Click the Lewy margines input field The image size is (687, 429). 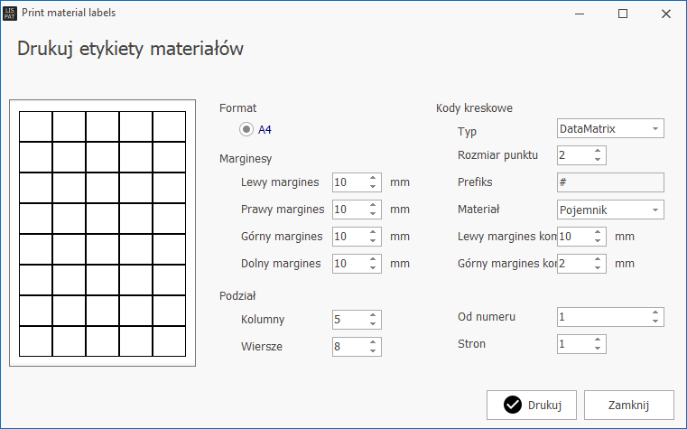[x=350, y=182]
